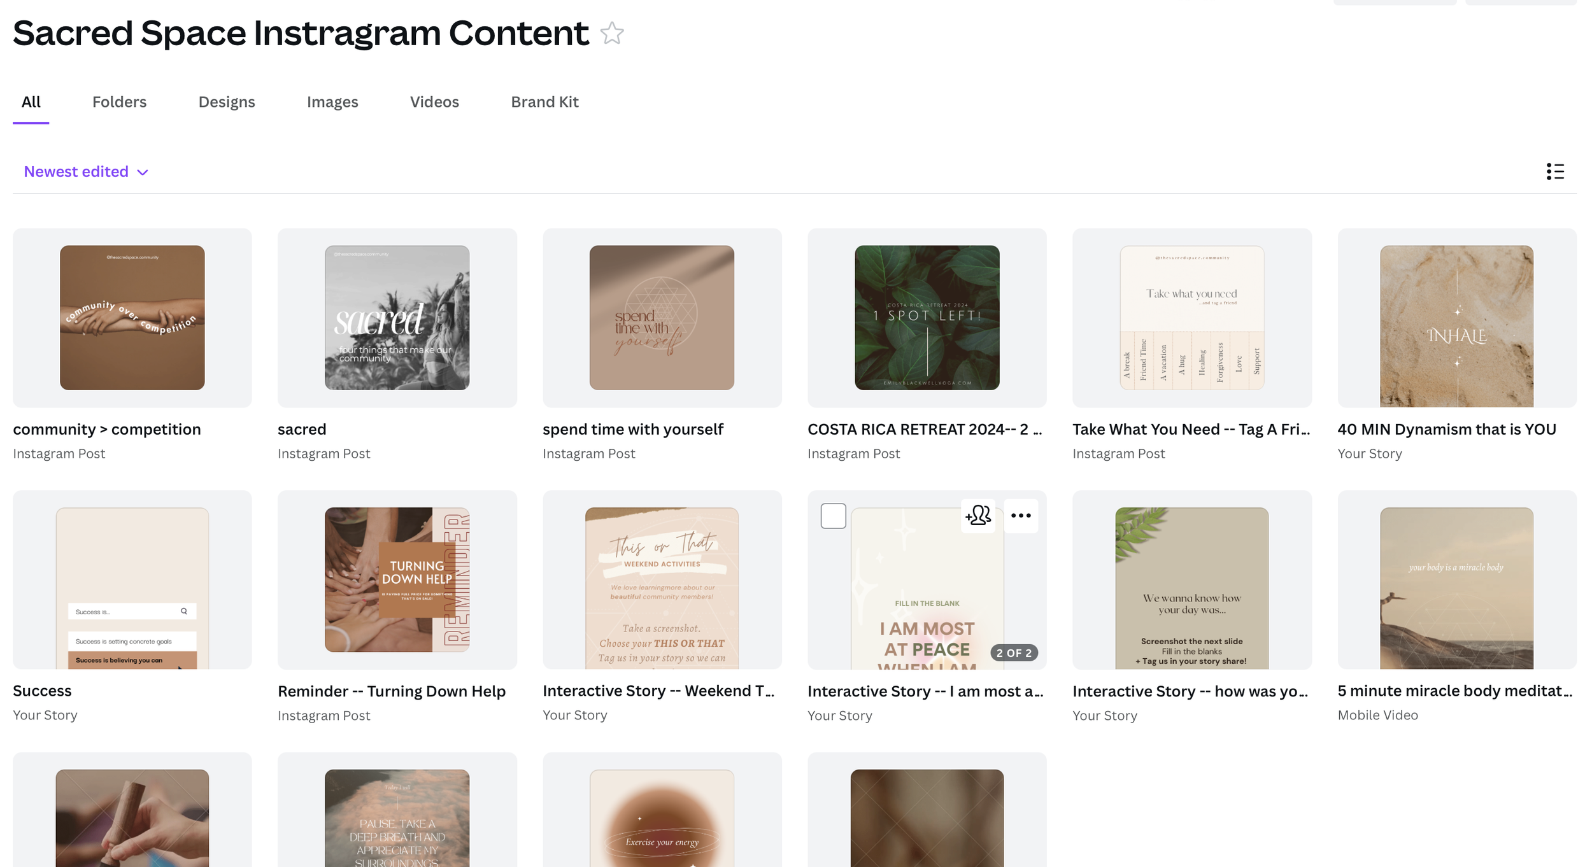Open the three-dots menu on the I am most at peace story
The height and width of the screenshot is (867, 1592).
(1021, 516)
